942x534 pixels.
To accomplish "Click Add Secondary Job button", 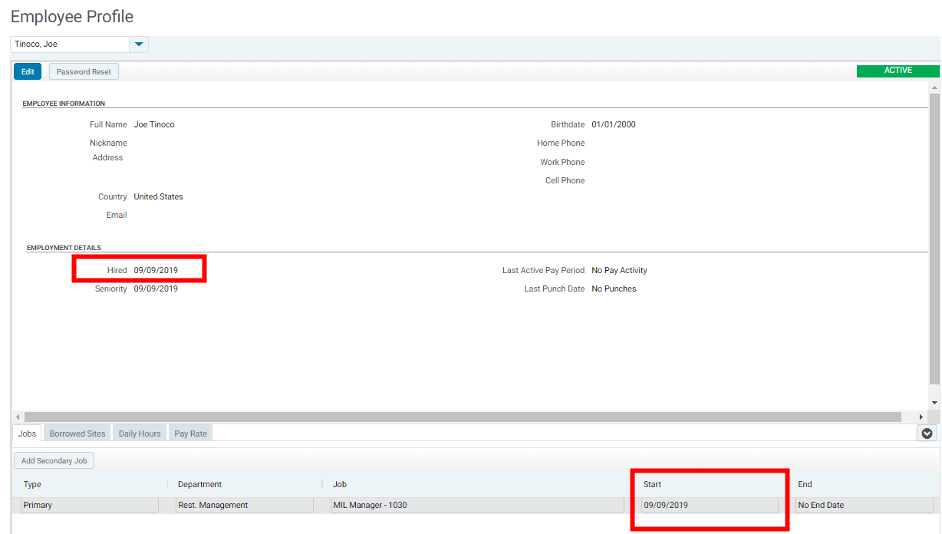I will tap(54, 460).
